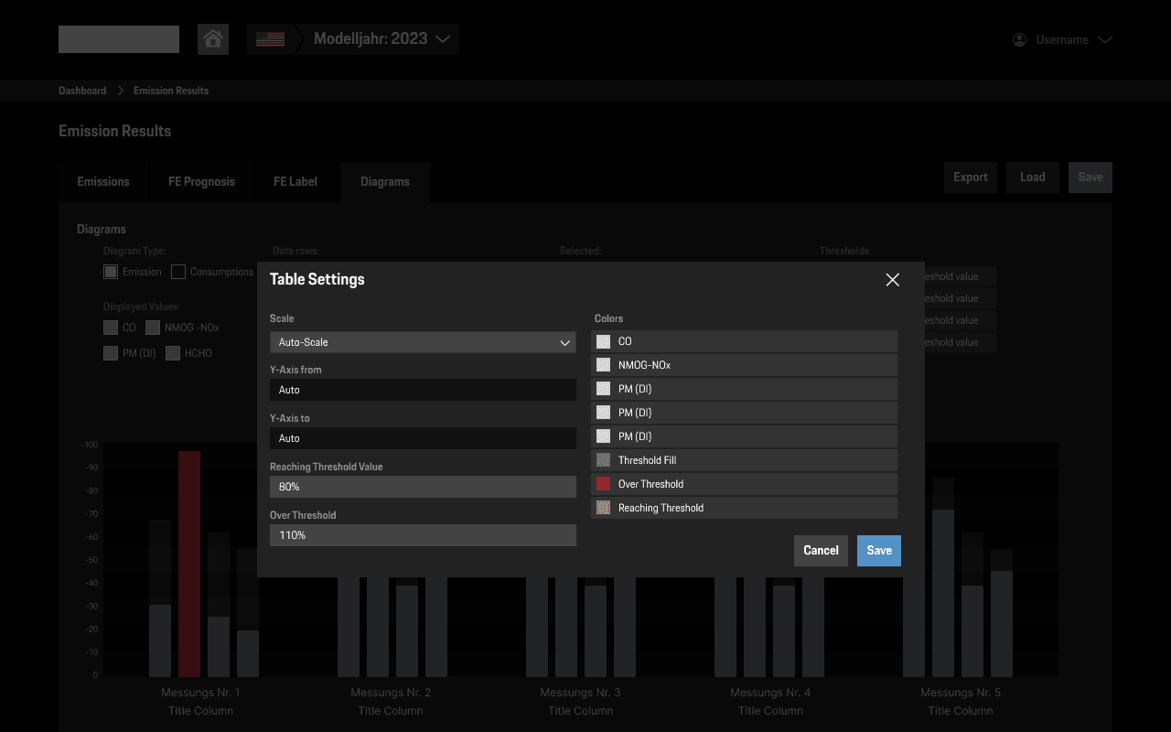Click the Cancel button in Table Settings
The image size is (1171, 732).
point(820,550)
